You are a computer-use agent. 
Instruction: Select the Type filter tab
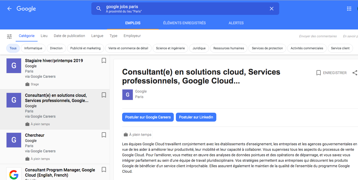[x=114, y=36]
